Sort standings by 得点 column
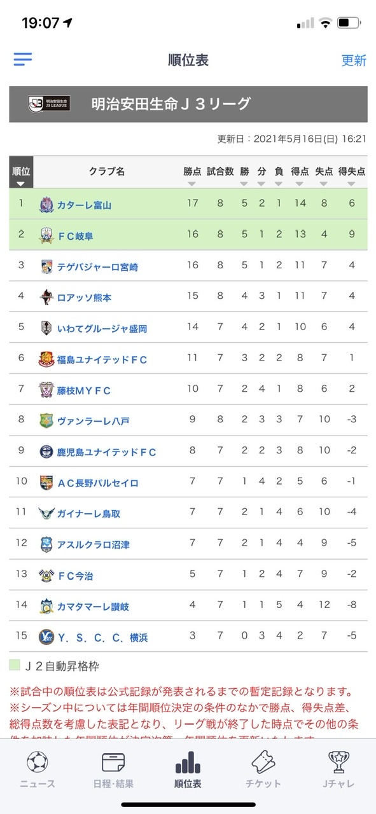 [x=300, y=176]
